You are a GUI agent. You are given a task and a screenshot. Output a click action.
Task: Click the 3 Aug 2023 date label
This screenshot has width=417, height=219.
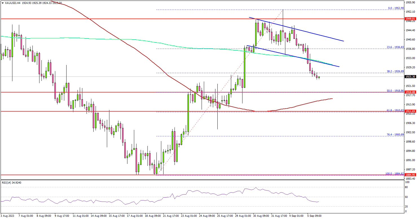7,216
